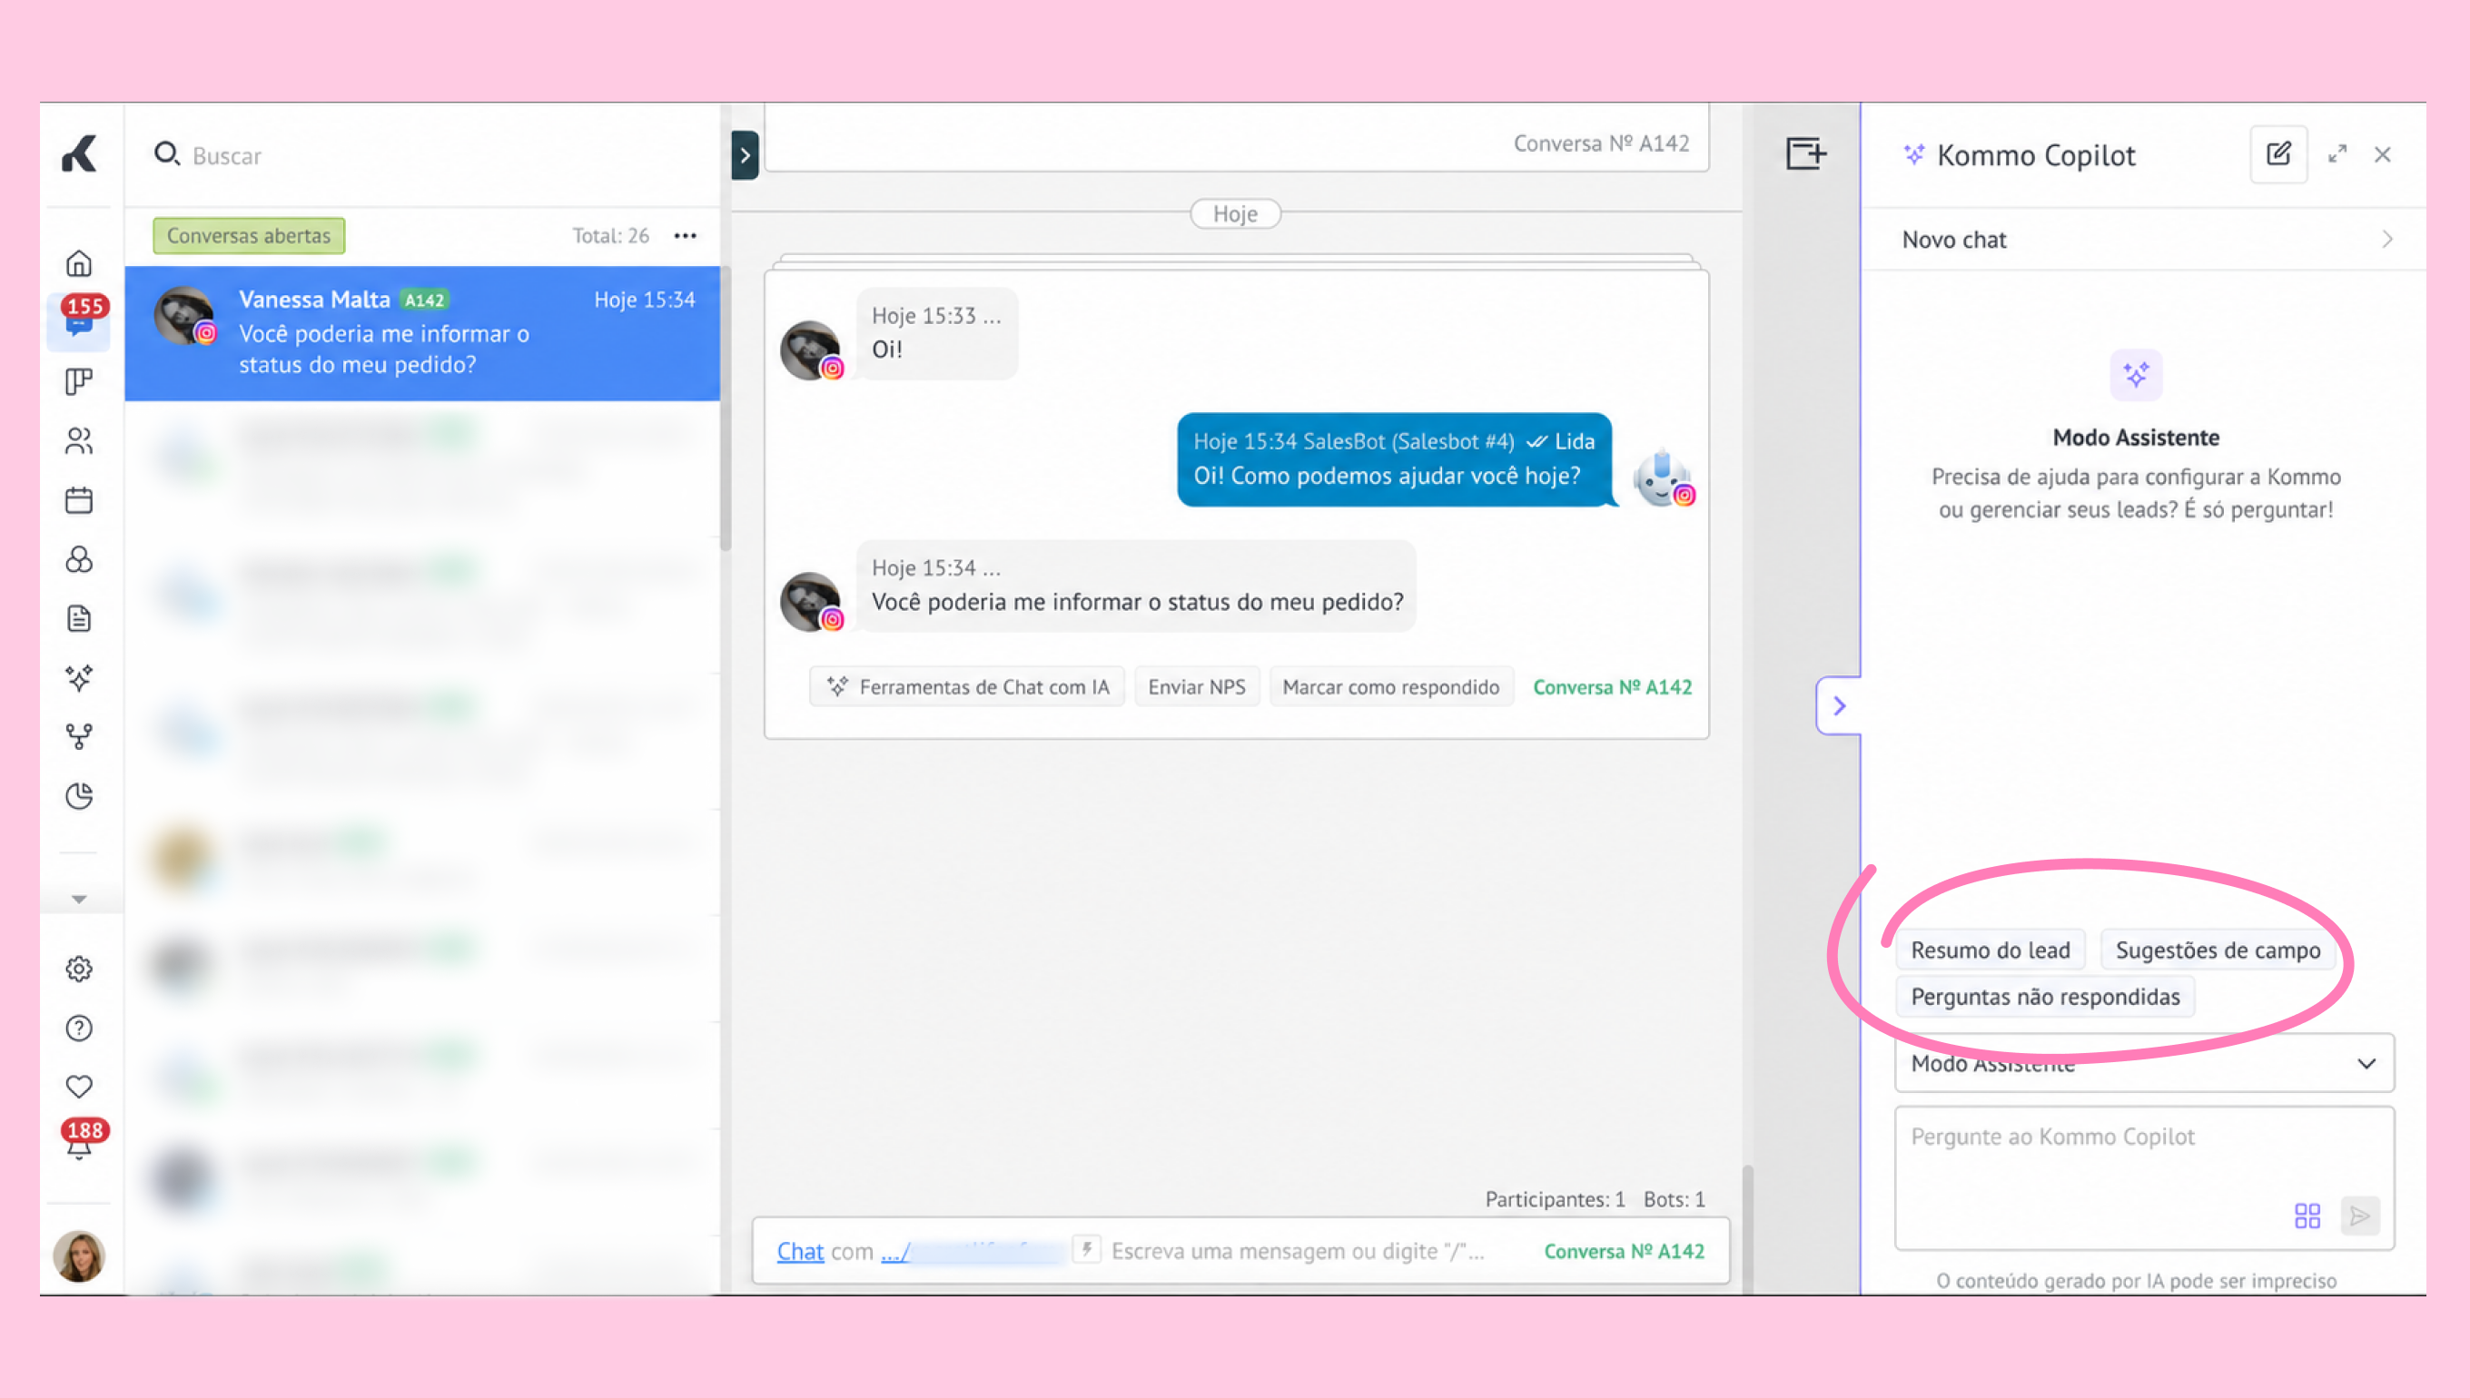Open the Analytics pie chart icon

coord(79,796)
